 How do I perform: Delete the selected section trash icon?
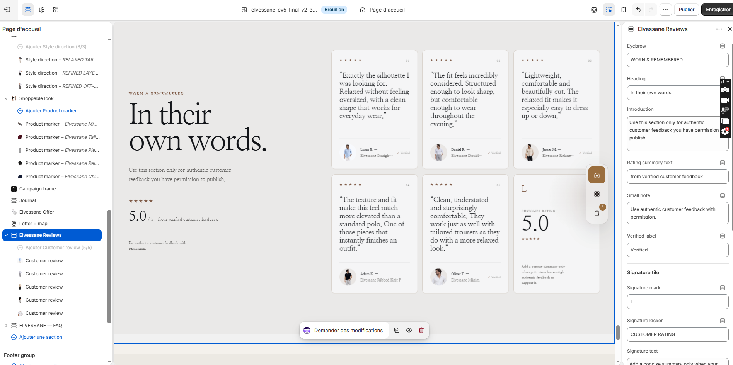pyautogui.click(x=421, y=330)
